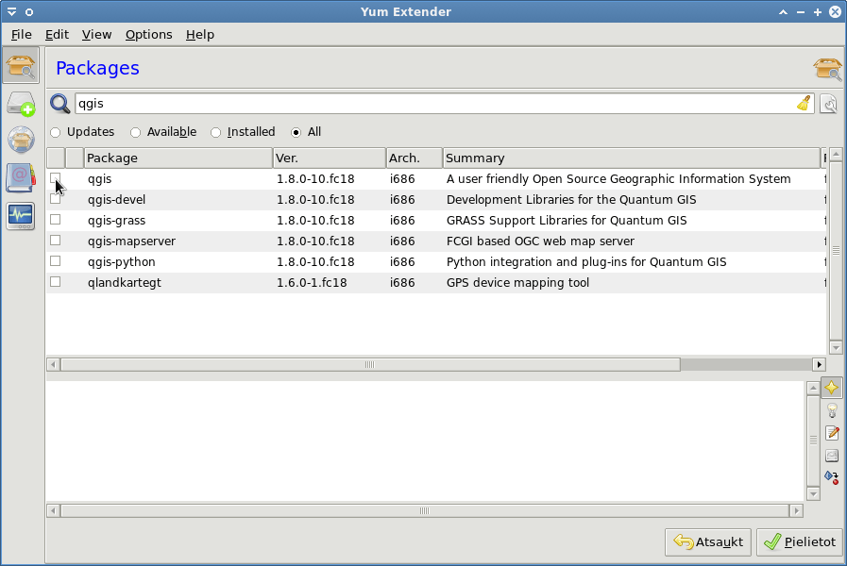Open the Options menu
This screenshot has width=847, height=566.
[x=148, y=35]
